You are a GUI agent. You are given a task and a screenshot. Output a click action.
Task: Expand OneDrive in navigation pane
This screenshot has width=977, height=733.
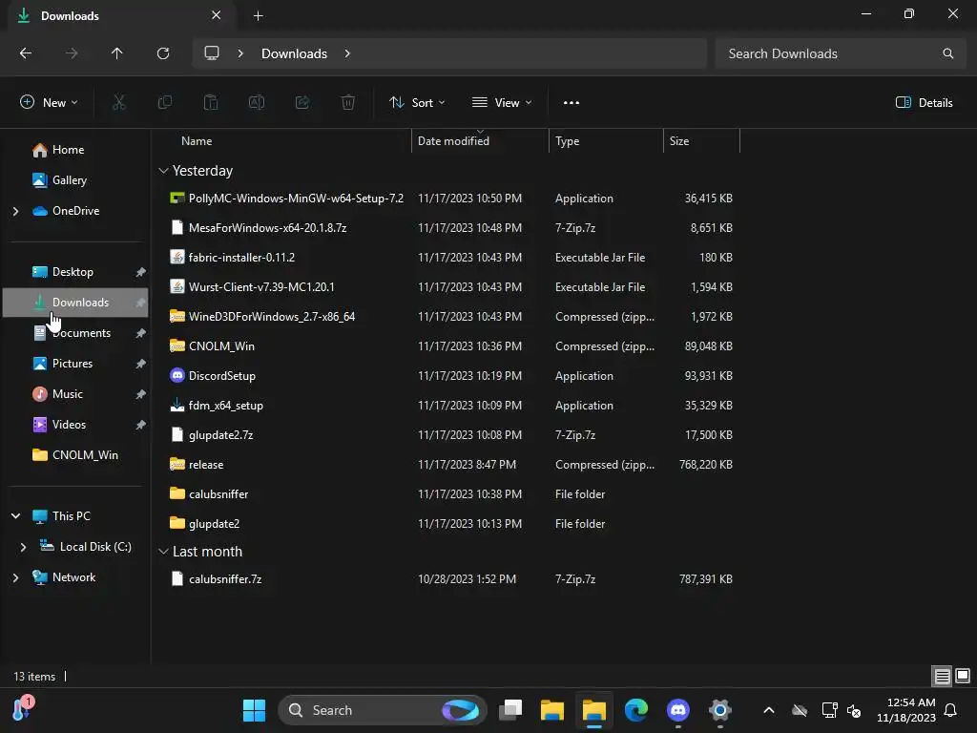15,211
